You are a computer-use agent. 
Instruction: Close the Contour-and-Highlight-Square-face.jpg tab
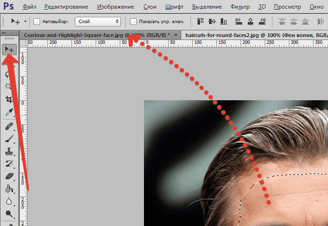click(176, 35)
